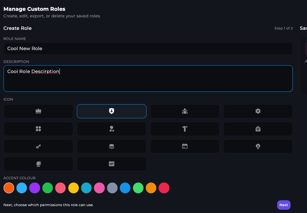This screenshot has width=307, height=213.
Task: Pick the purple accent colour
Action: click(34, 188)
